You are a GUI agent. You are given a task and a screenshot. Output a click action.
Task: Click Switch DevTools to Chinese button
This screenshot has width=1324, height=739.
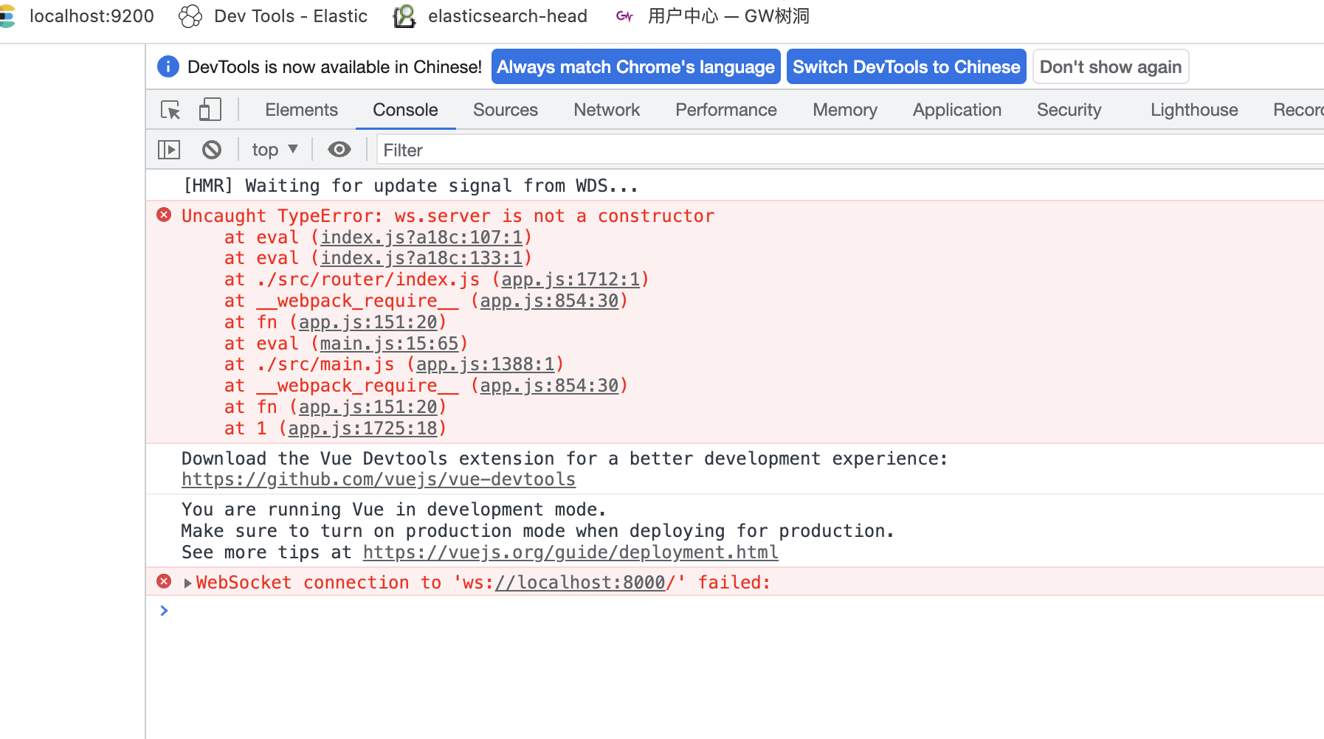point(906,66)
